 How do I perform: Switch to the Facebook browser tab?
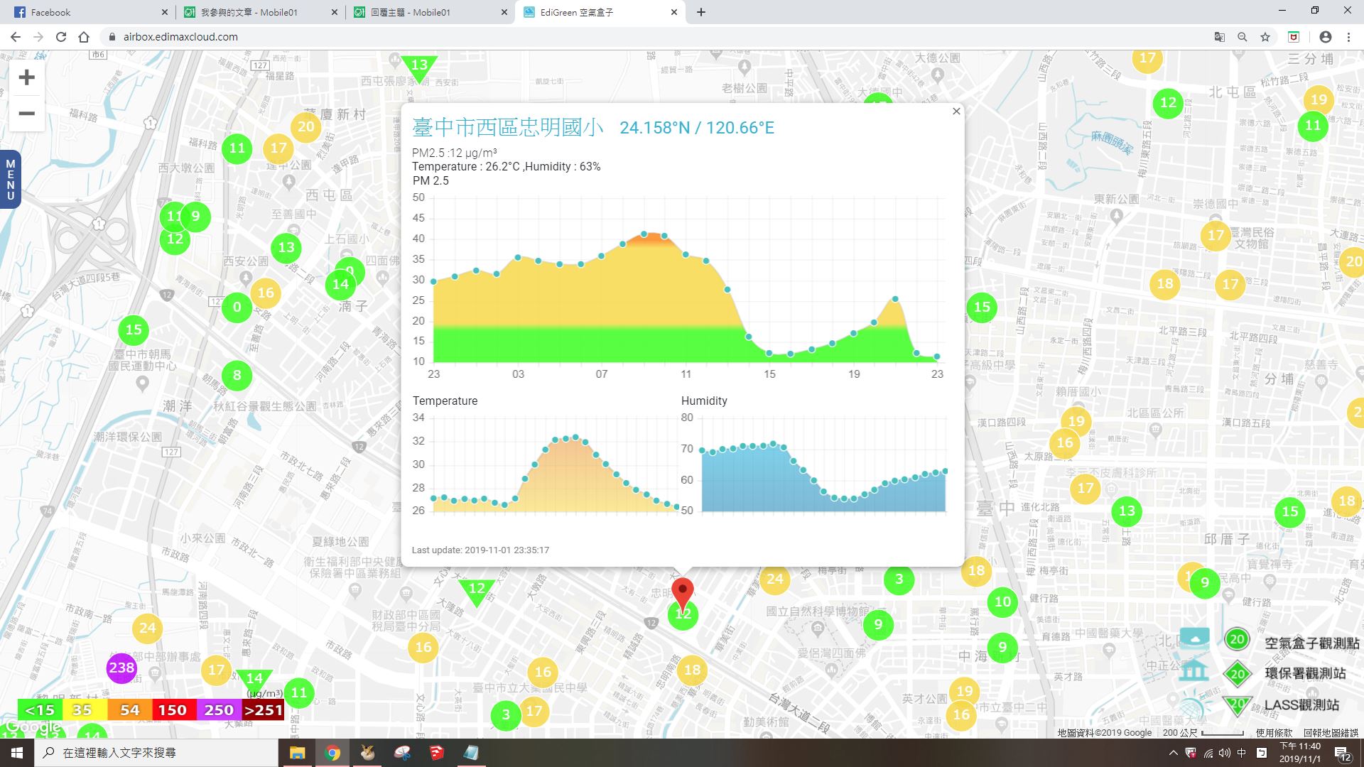tap(92, 12)
